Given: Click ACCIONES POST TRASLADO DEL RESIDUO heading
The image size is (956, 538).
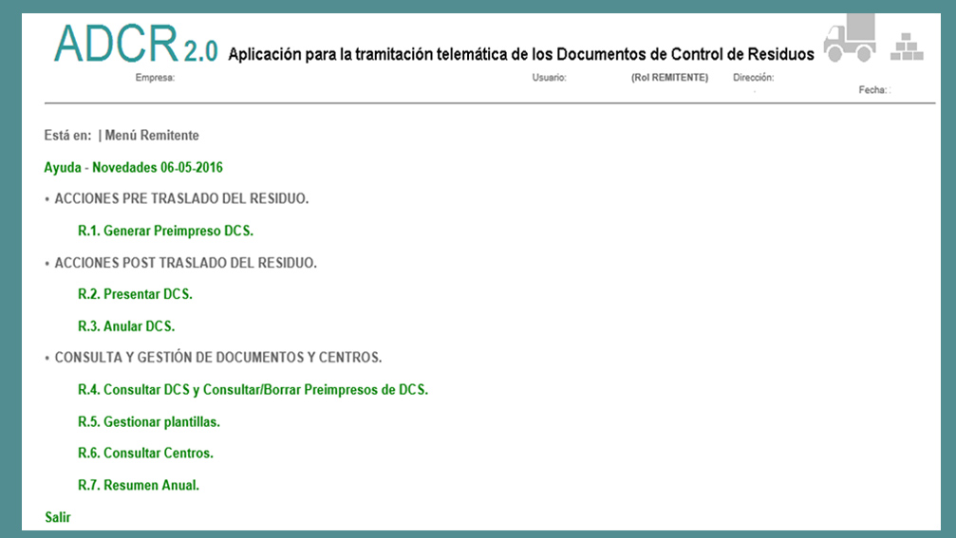Looking at the screenshot, I should pos(186,263).
